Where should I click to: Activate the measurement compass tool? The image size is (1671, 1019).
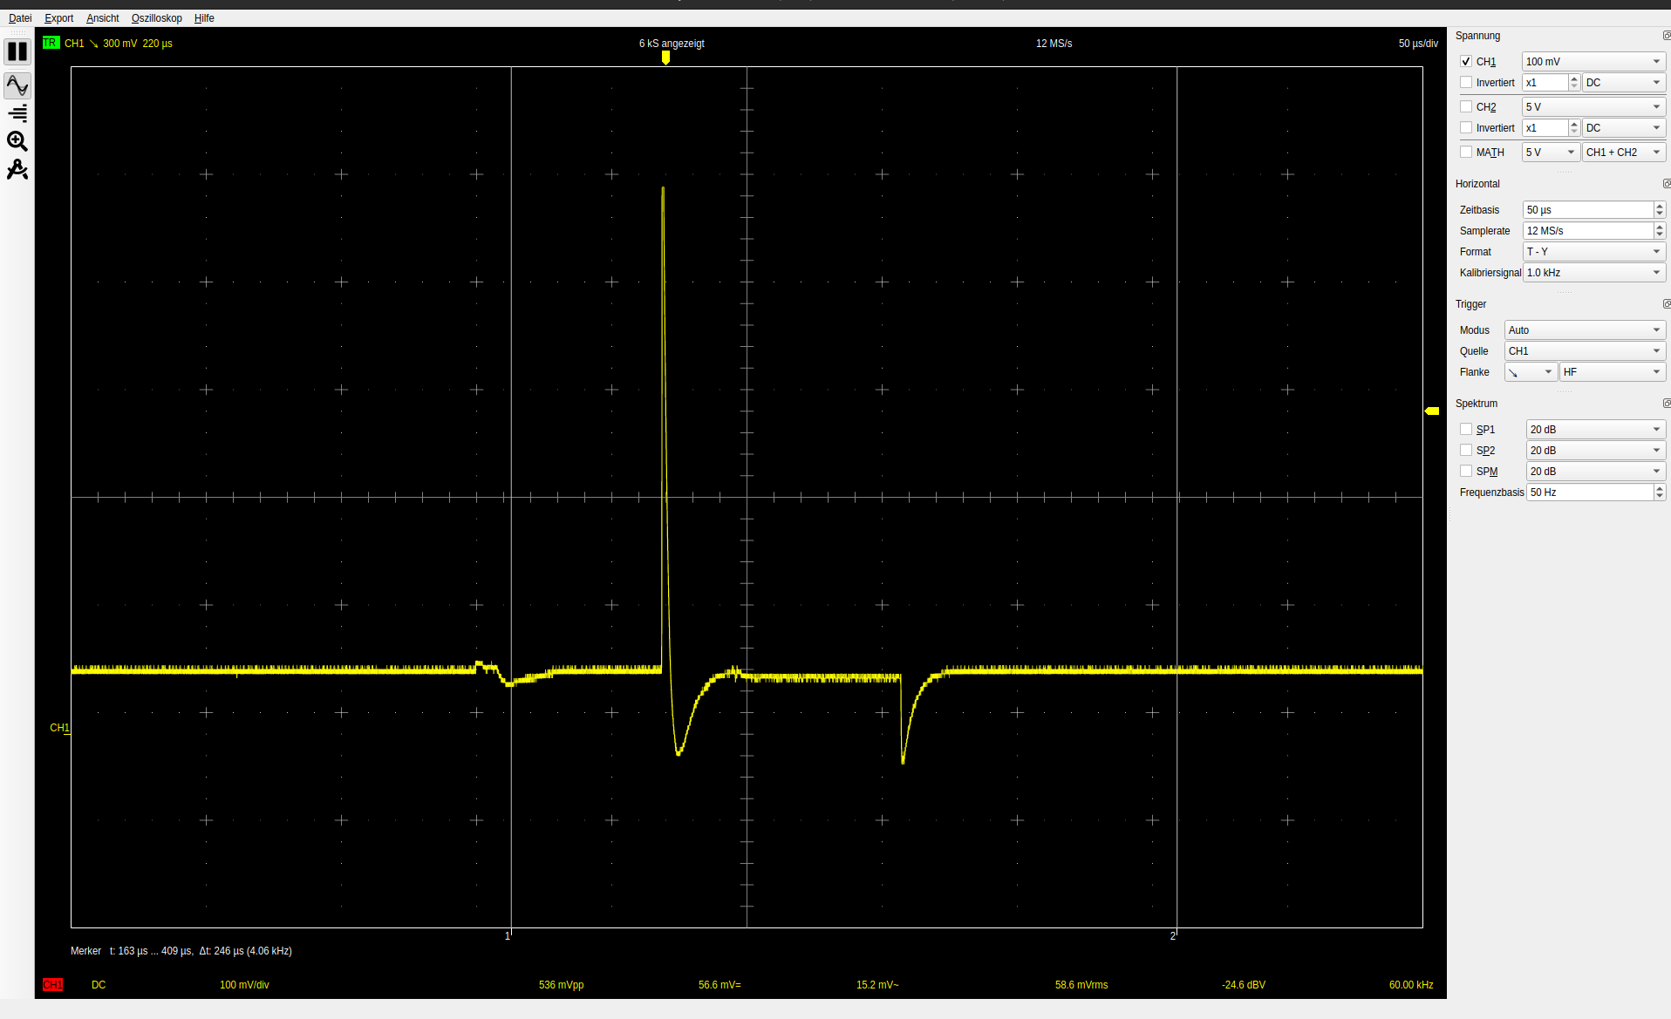tap(17, 169)
